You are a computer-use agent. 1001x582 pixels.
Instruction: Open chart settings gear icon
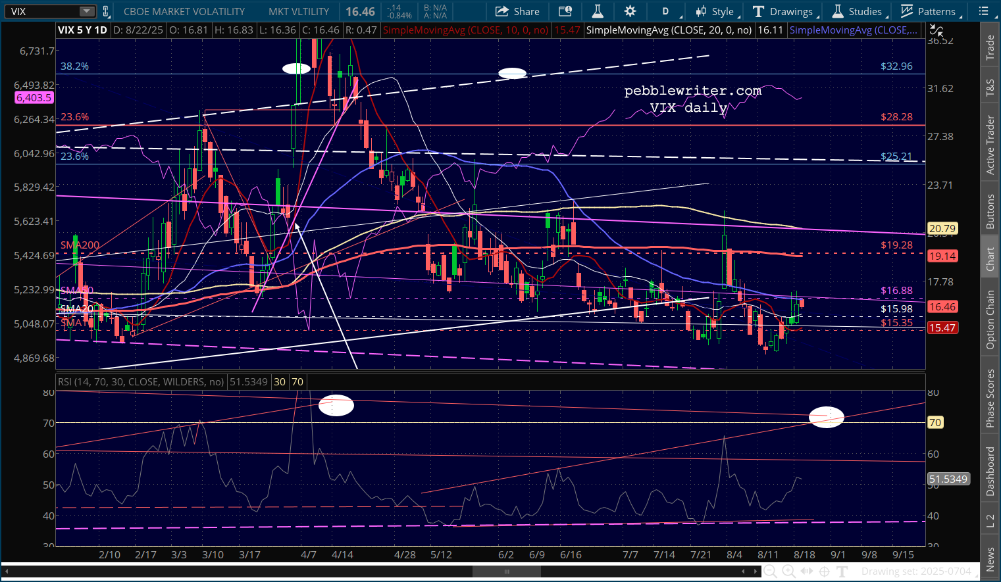(x=630, y=11)
